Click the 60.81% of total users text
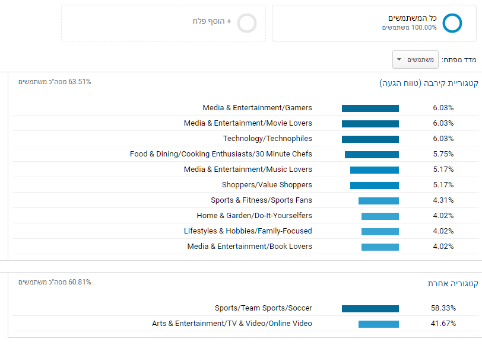The image size is (482, 355). (55, 282)
